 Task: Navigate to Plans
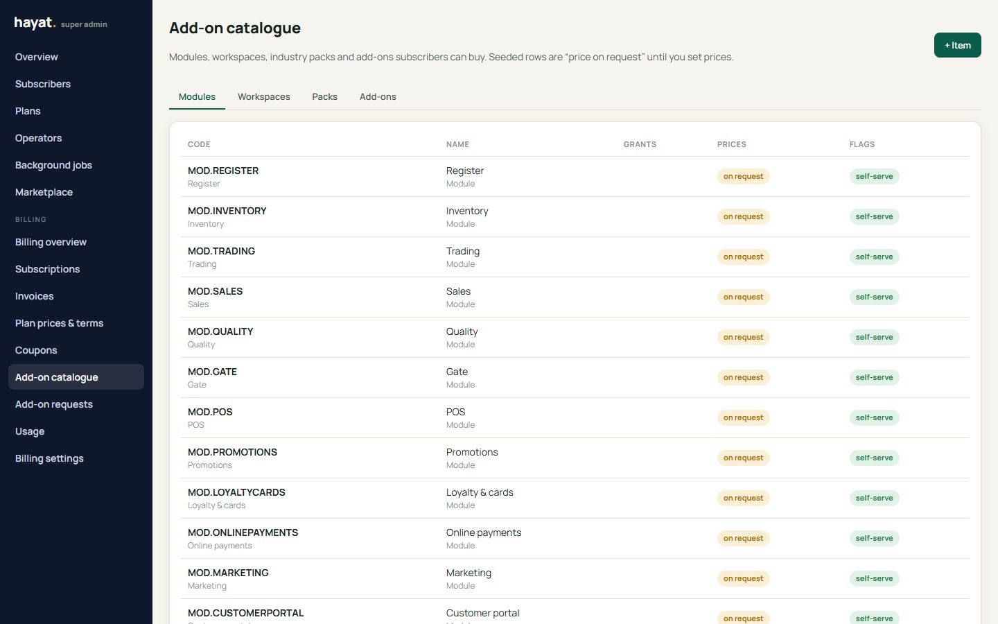[76, 111]
